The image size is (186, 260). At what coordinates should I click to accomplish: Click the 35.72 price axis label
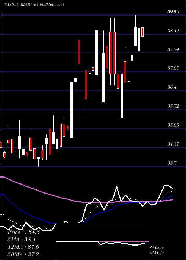(173, 106)
